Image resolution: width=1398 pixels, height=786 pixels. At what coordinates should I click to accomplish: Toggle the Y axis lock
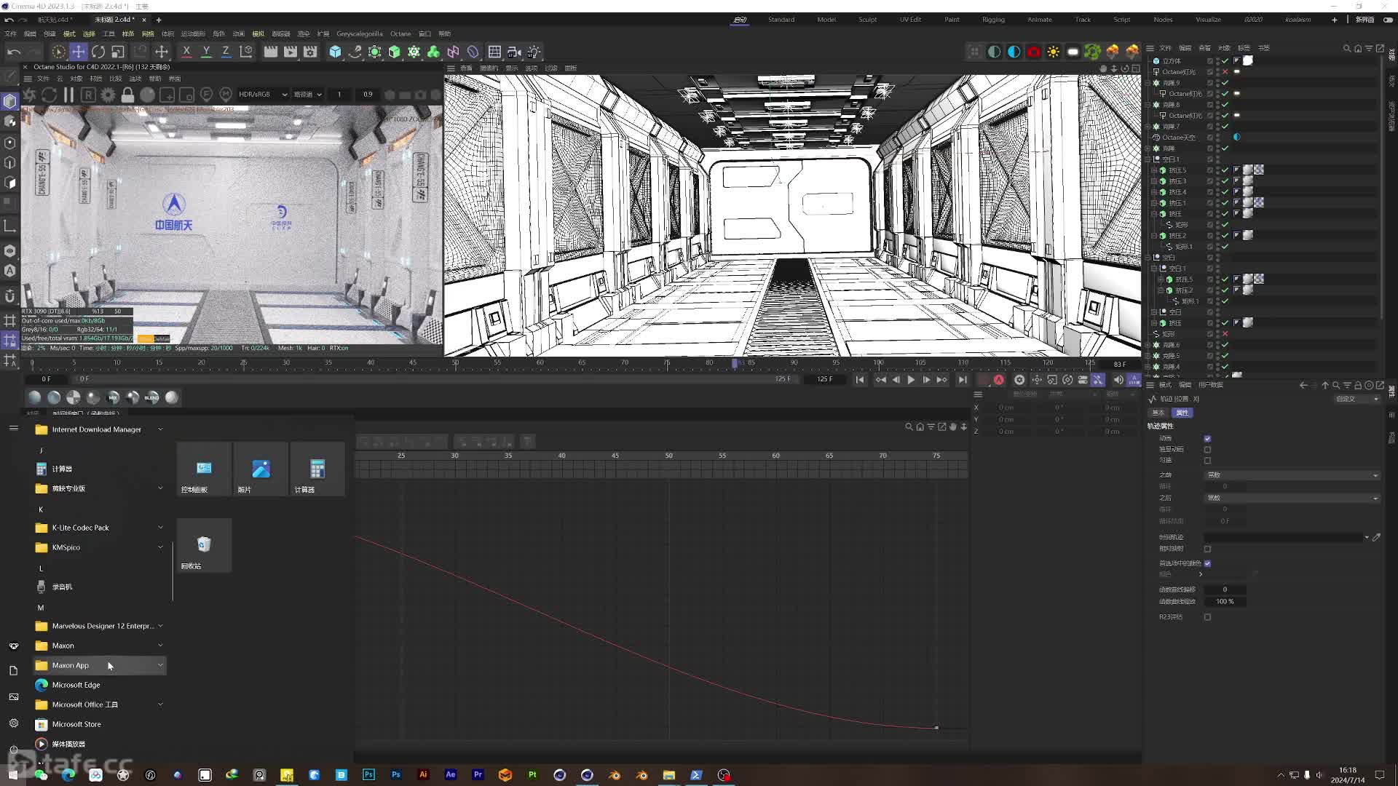tap(206, 52)
